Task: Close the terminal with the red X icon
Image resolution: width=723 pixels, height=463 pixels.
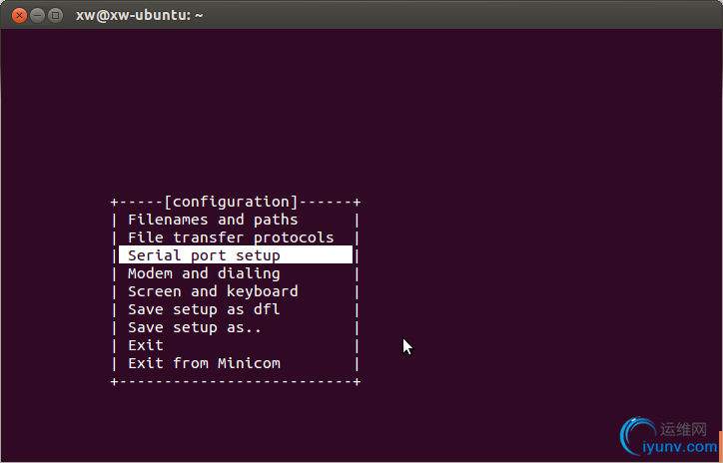Action: click(19, 15)
